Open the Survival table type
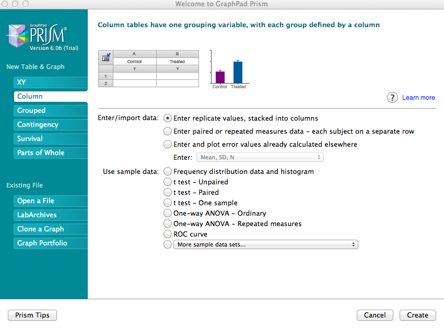The height and width of the screenshot is (329, 444). [50, 139]
